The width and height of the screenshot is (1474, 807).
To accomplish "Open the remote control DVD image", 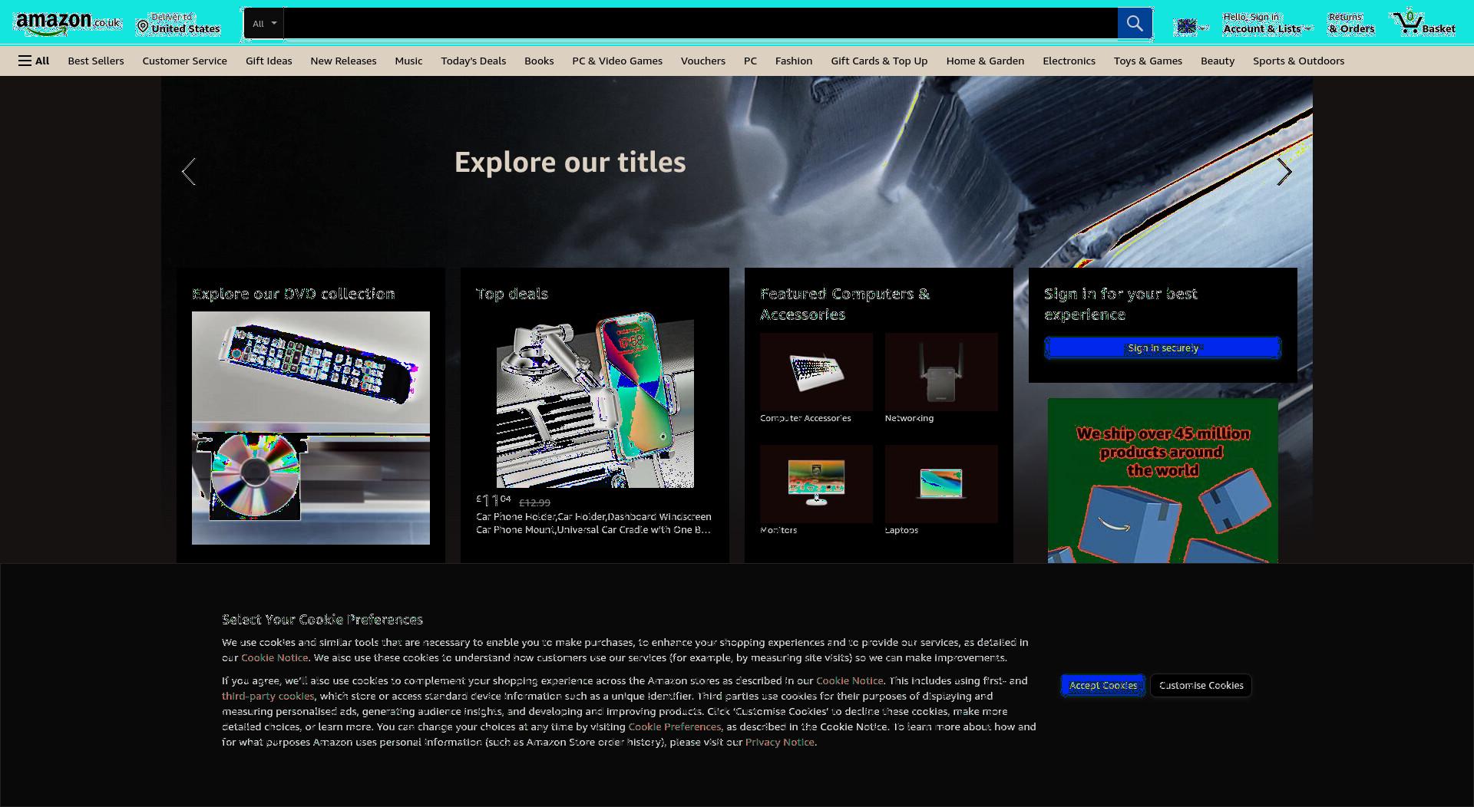I will click(x=311, y=367).
